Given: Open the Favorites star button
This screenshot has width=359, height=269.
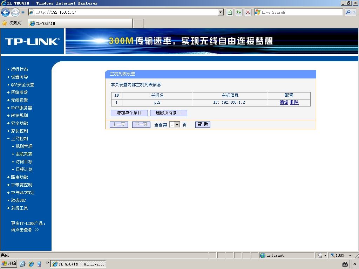Looking at the screenshot, I should (x=12, y=23).
